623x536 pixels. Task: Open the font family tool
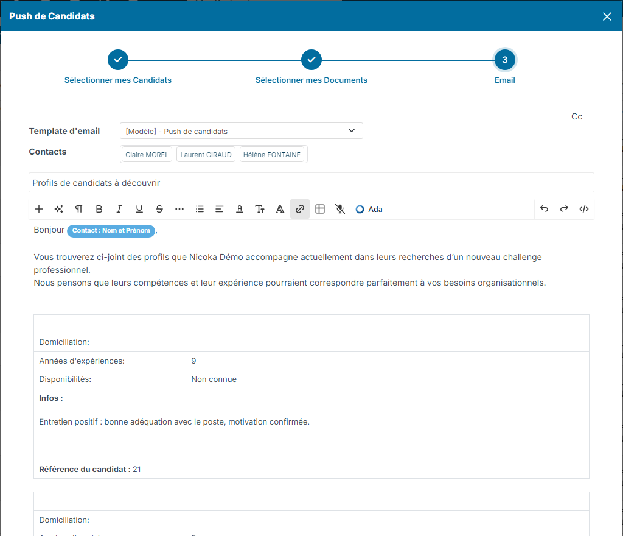tap(280, 209)
